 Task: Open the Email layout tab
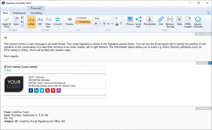tap(19, 13)
